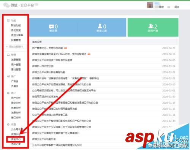Click the date 2016-04-05

point(169,60)
